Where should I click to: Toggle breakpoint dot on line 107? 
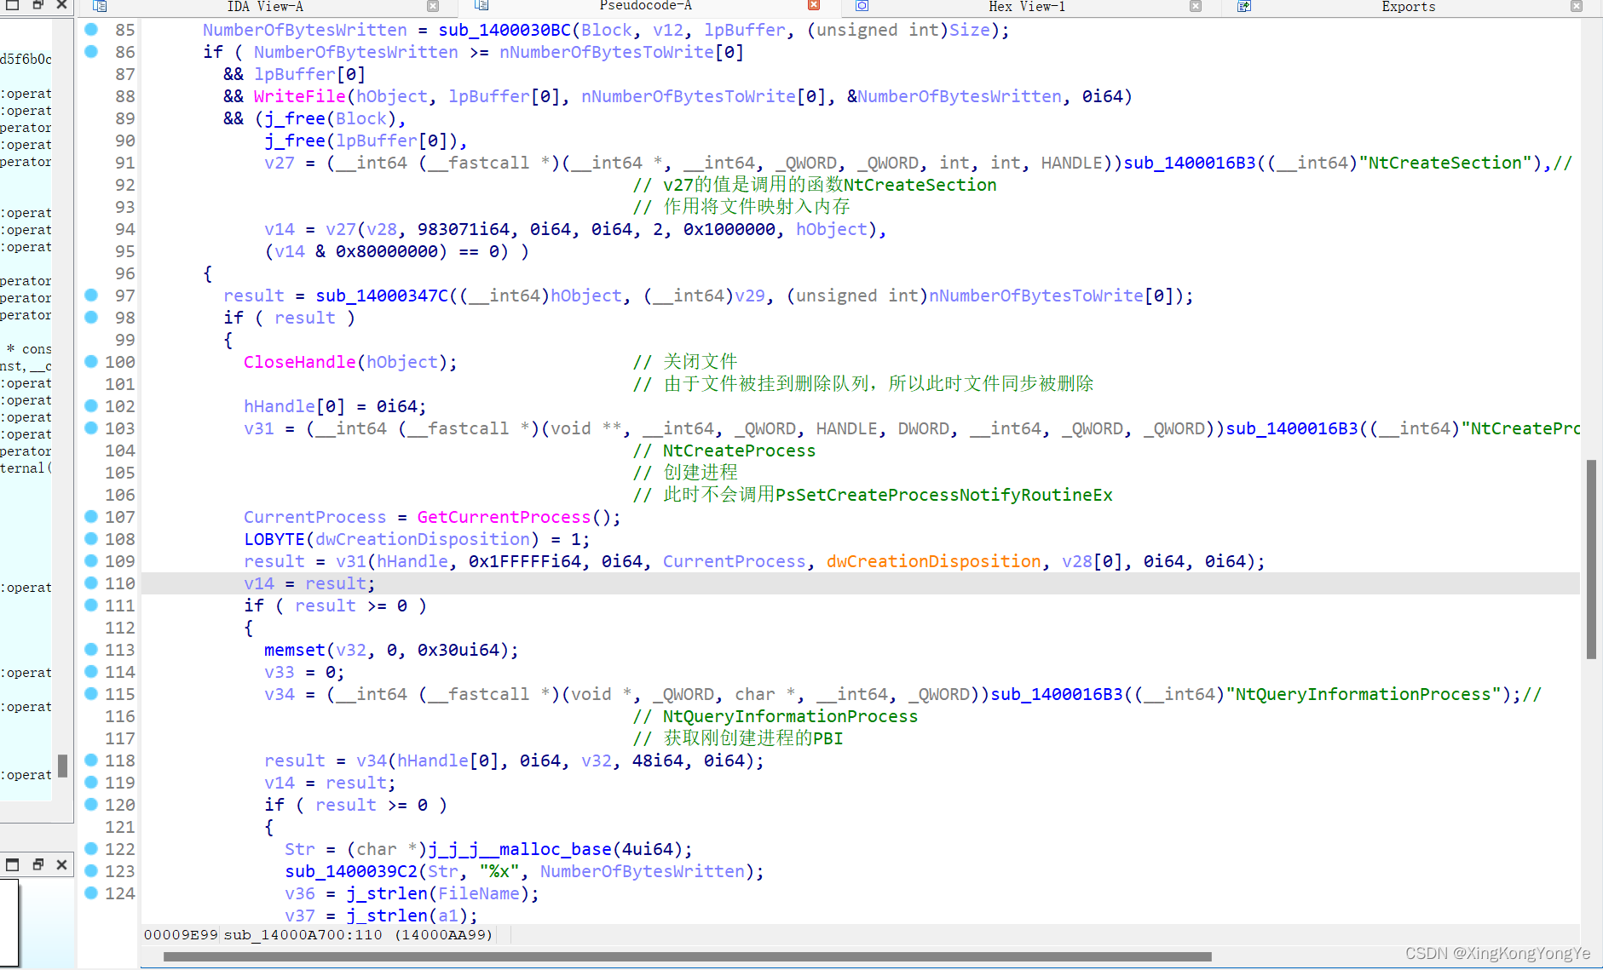click(x=91, y=516)
